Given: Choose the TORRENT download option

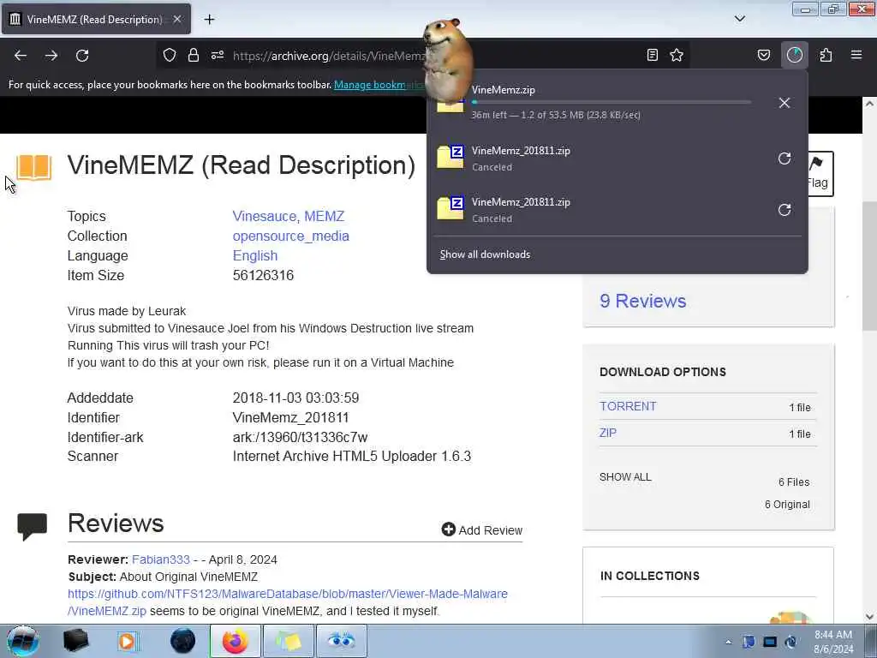Looking at the screenshot, I should pyautogui.click(x=628, y=406).
